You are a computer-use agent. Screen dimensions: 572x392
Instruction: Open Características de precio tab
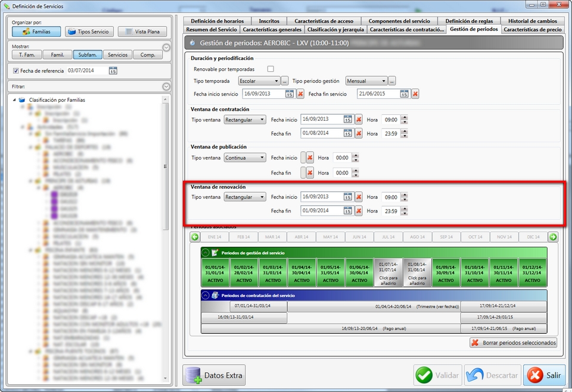coord(533,30)
